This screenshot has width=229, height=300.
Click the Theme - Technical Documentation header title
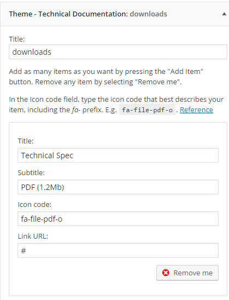tap(68, 14)
